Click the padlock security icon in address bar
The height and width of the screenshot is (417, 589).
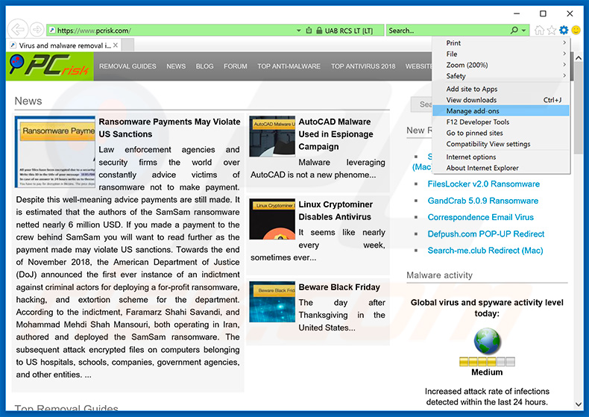(x=319, y=31)
